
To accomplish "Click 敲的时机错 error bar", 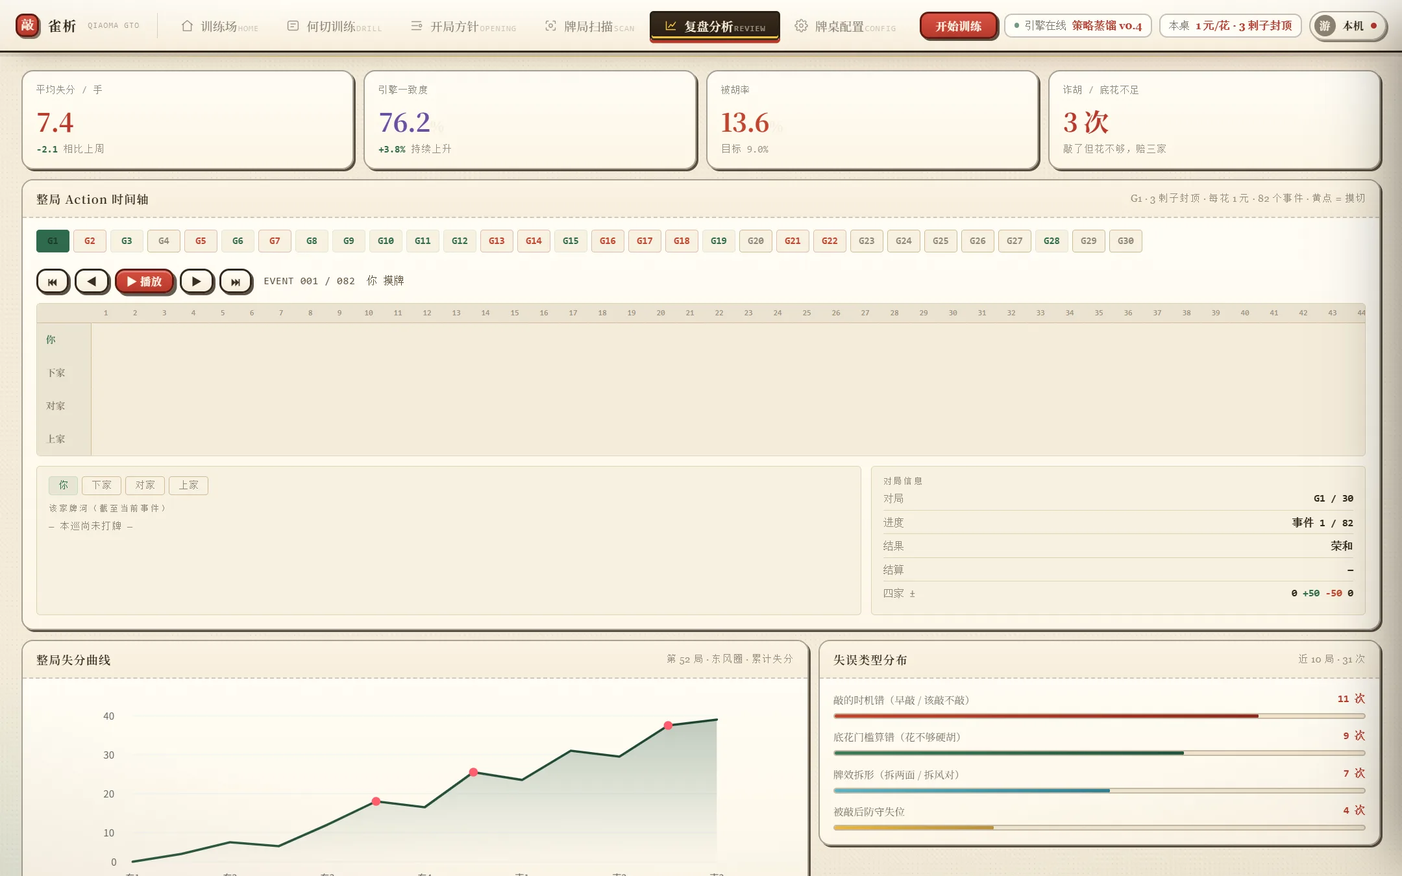I will [x=1099, y=716].
